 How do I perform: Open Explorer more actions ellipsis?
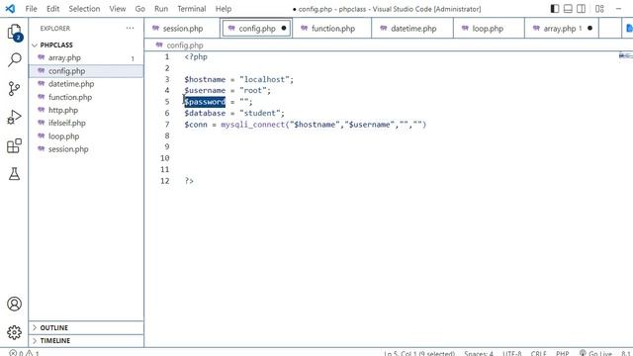pos(130,28)
